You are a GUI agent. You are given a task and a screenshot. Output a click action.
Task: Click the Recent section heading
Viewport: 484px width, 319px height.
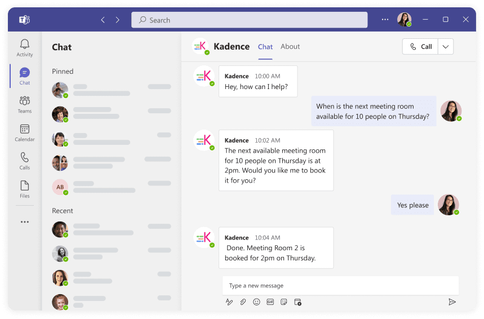coord(63,211)
